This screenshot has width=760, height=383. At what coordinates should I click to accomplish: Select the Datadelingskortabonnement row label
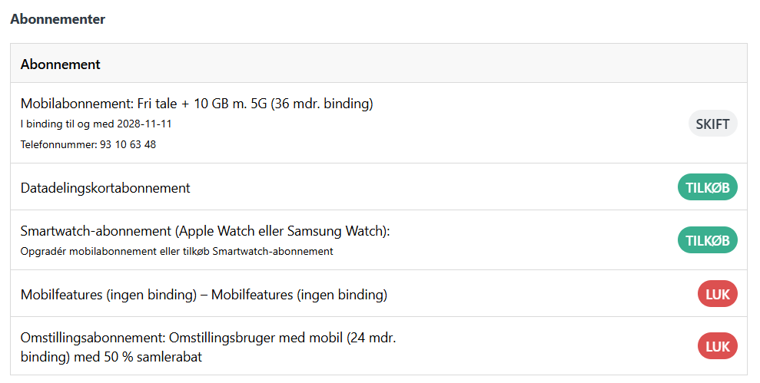click(105, 187)
